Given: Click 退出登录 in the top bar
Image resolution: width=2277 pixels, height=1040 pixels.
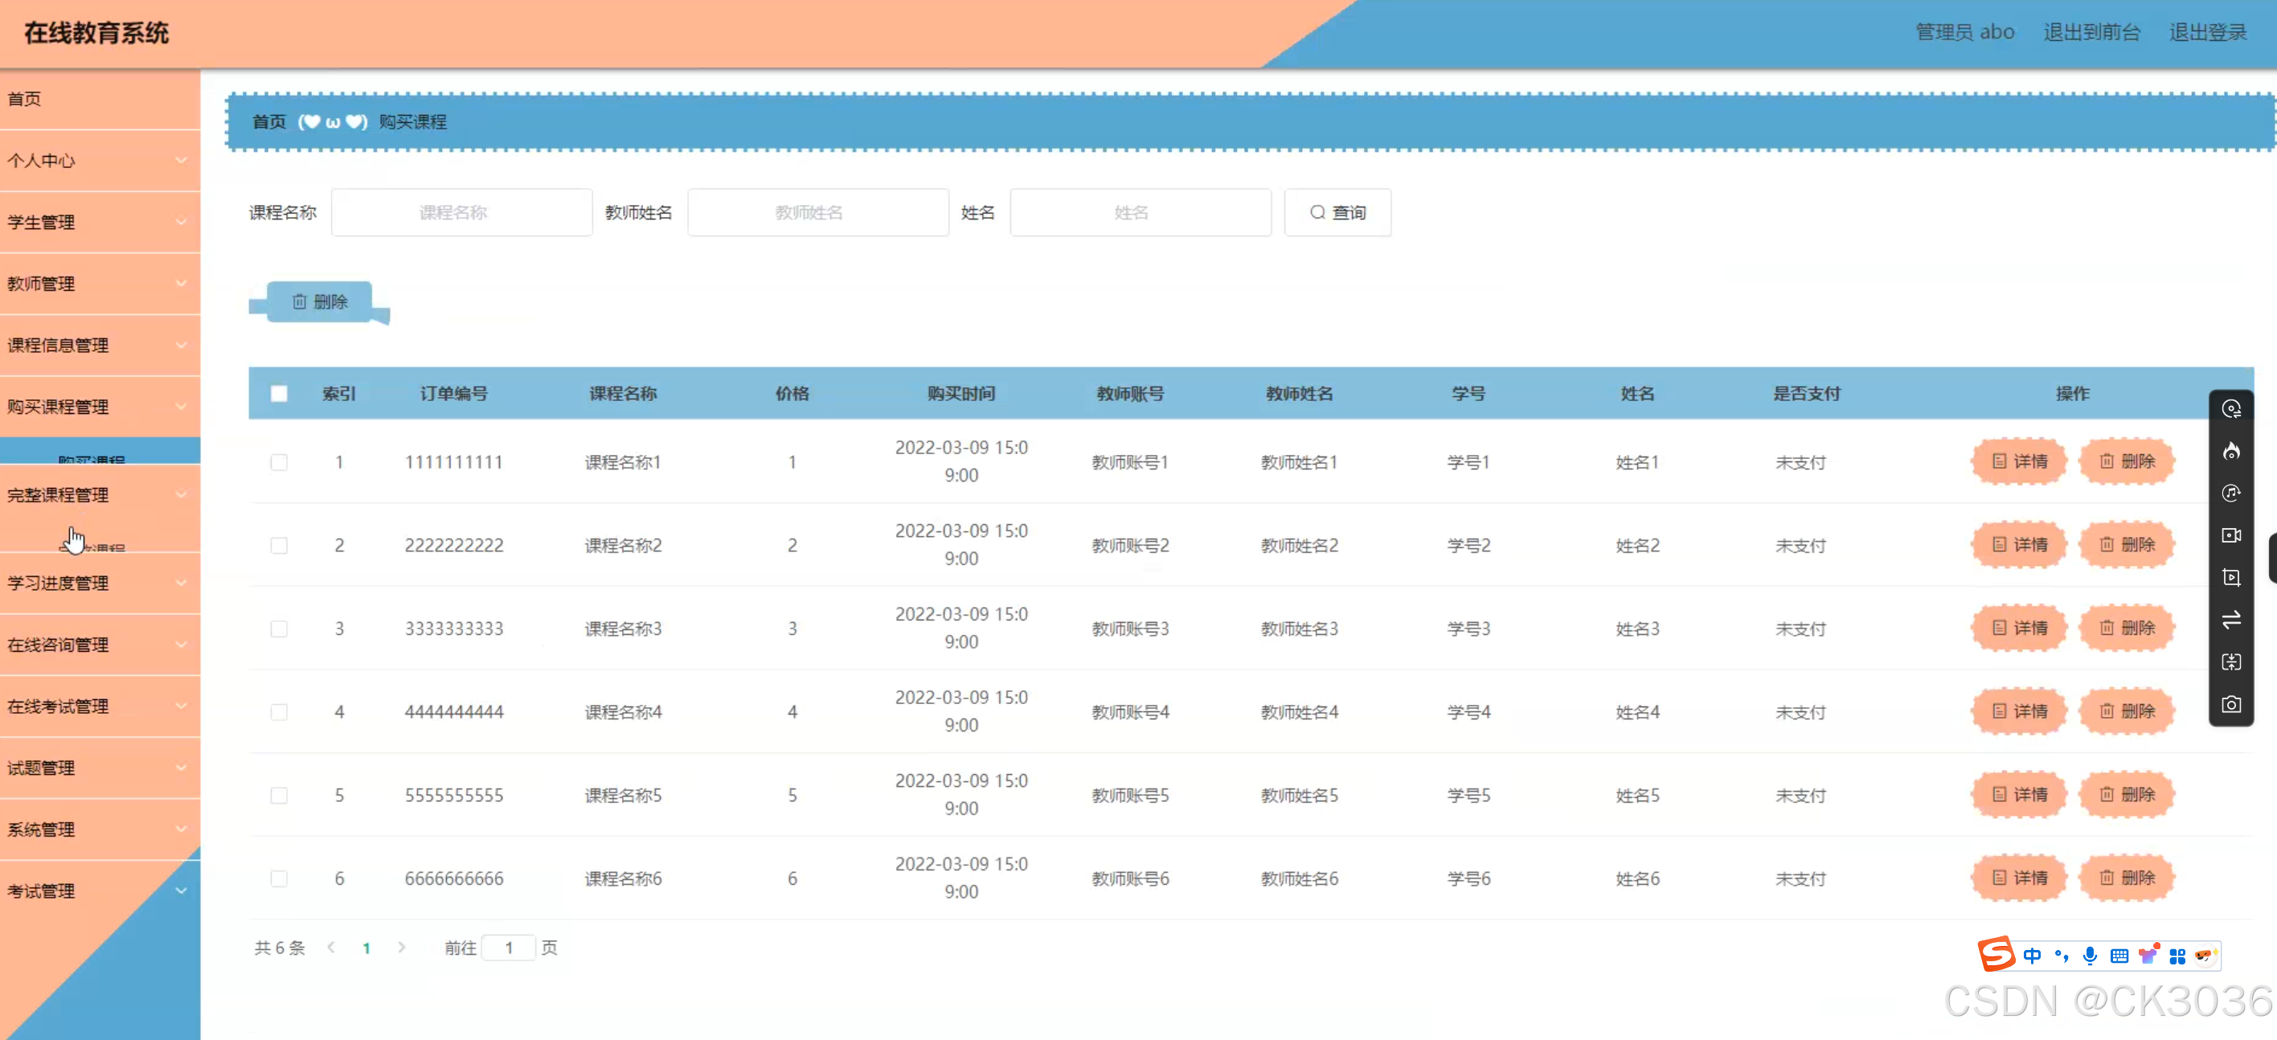Looking at the screenshot, I should (2207, 33).
